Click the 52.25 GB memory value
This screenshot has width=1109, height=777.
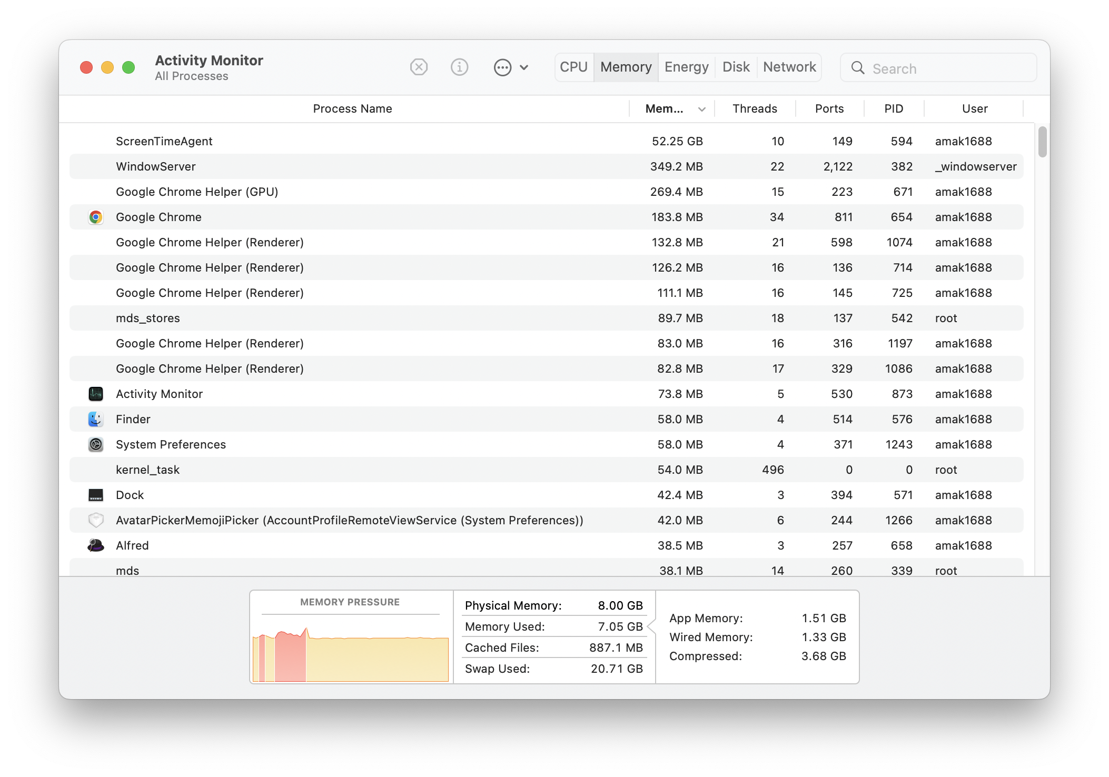677,141
